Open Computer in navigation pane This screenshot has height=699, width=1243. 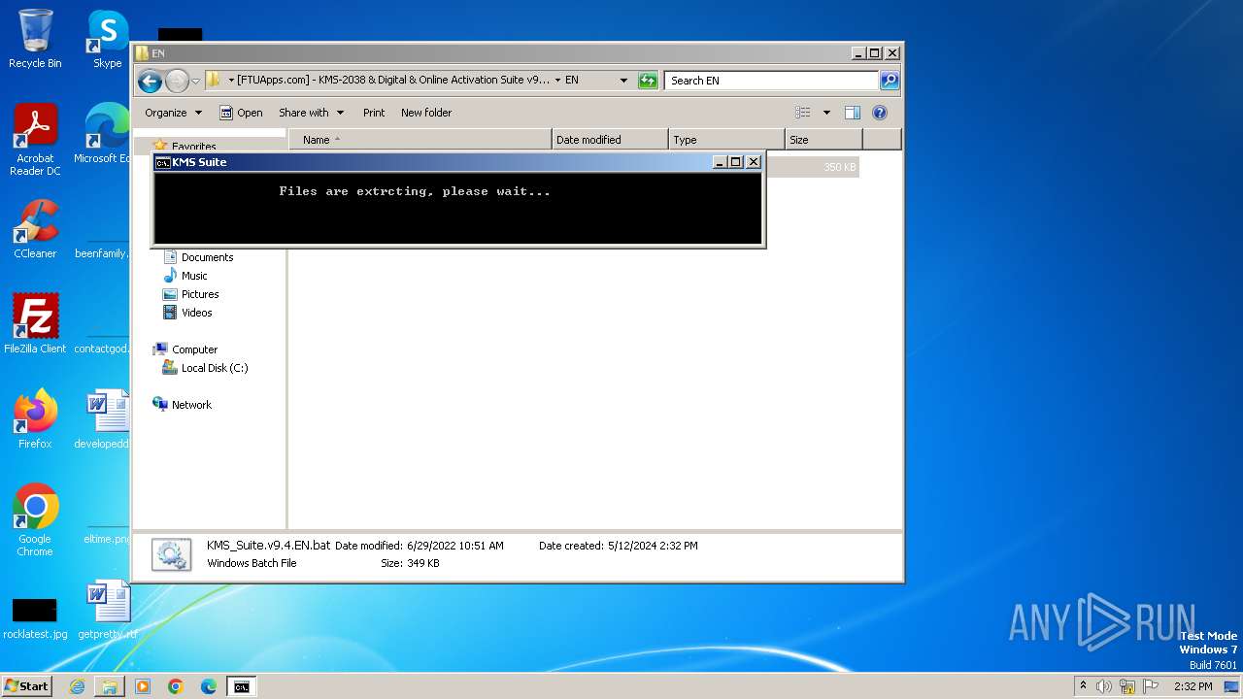[185, 349]
